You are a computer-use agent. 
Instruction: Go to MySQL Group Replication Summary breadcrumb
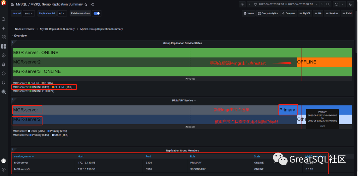(x=102, y=29)
